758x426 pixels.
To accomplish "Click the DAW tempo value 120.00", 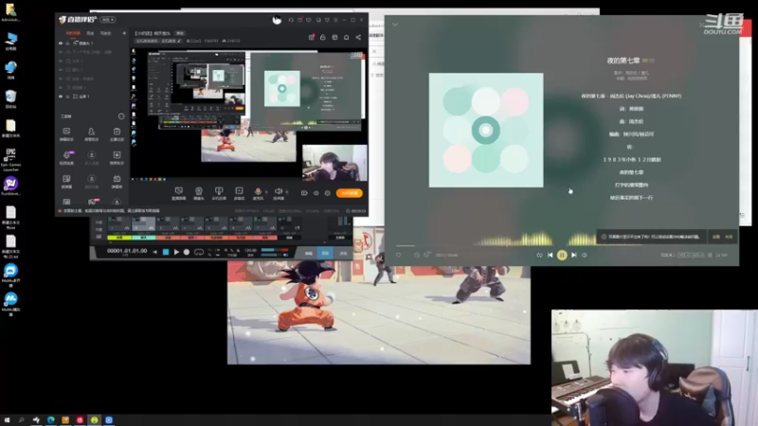I will (x=250, y=250).
